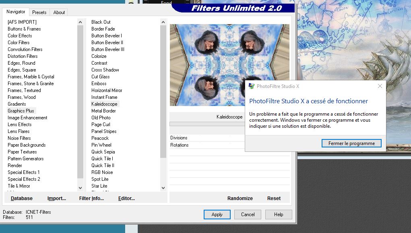Click the category list scrollbar thumb
Image resolution: width=411 pixels, height=233 pixels.
click(80, 102)
